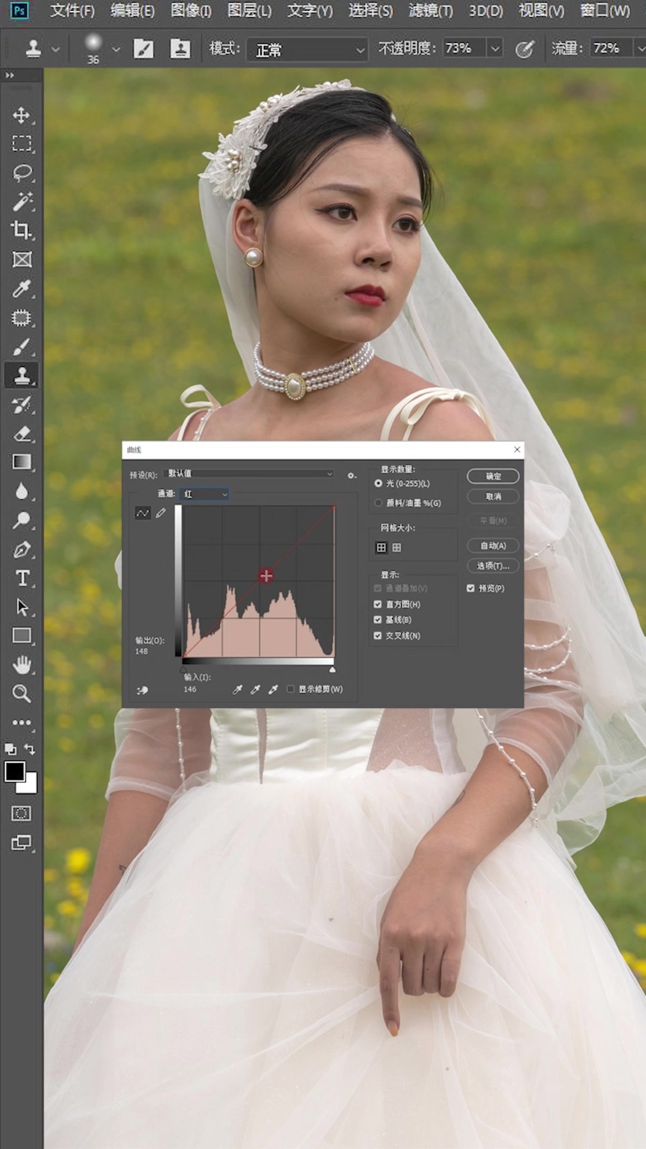The image size is (646, 1149).
Task: Pick the Eyedropper tool in the toolbar
Action: click(x=22, y=288)
